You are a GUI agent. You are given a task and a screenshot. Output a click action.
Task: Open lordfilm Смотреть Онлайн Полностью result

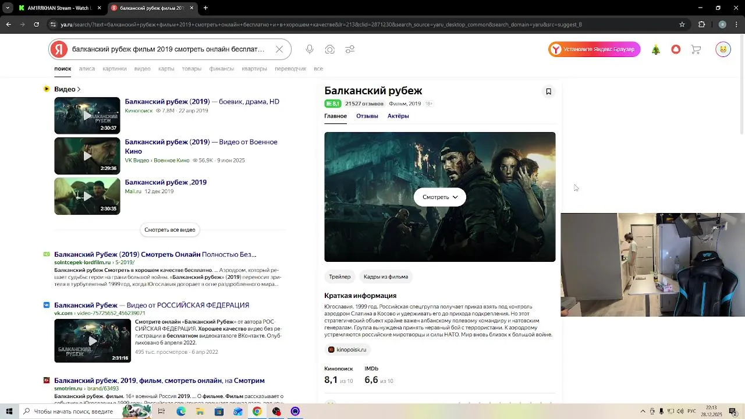pyautogui.click(x=155, y=254)
